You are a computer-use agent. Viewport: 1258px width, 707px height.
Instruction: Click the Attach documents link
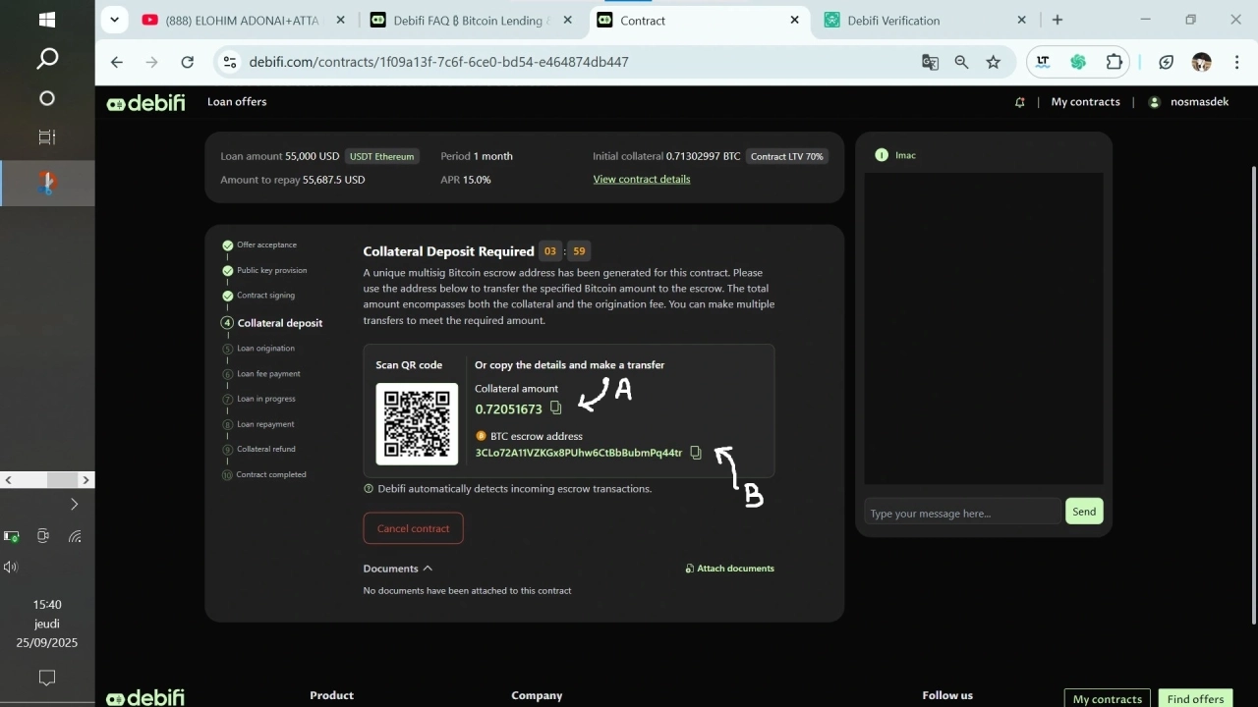tap(729, 569)
